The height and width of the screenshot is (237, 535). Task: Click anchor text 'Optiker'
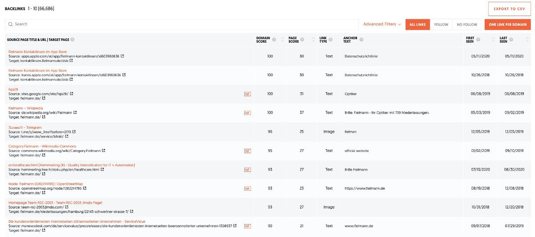(x=351, y=94)
